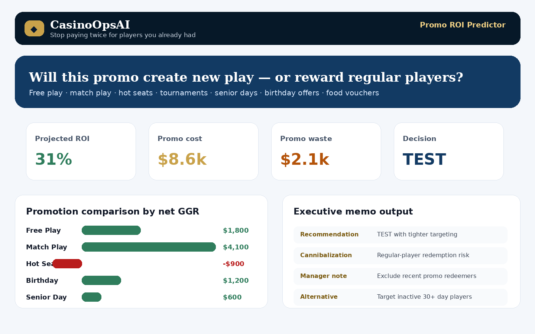The width and height of the screenshot is (535, 334).
Task: Click the tagline about paying twice
Action: (123, 35)
